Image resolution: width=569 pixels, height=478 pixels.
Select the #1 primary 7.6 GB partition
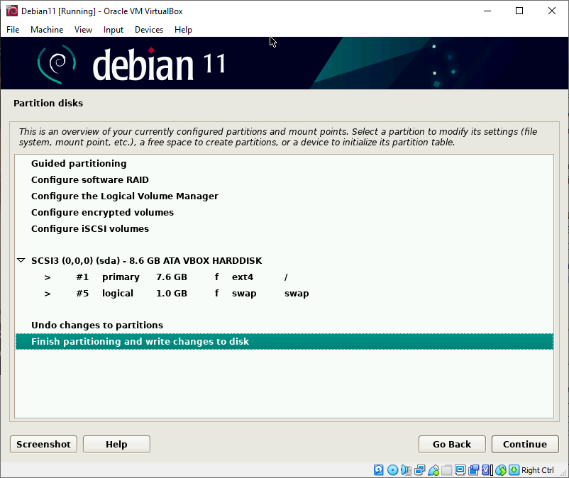click(x=284, y=277)
